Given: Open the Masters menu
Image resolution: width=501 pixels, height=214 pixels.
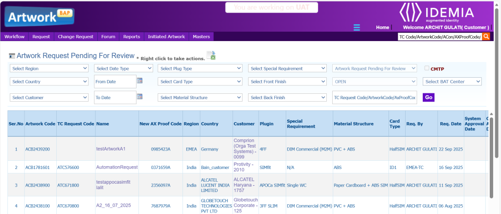Looking at the screenshot, I should [201, 37].
